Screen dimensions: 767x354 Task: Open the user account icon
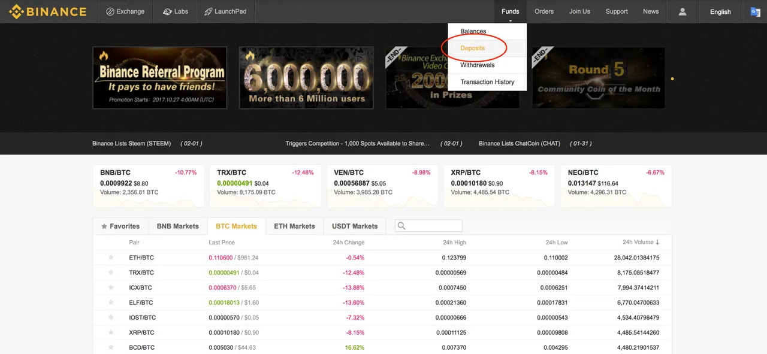(683, 11)
